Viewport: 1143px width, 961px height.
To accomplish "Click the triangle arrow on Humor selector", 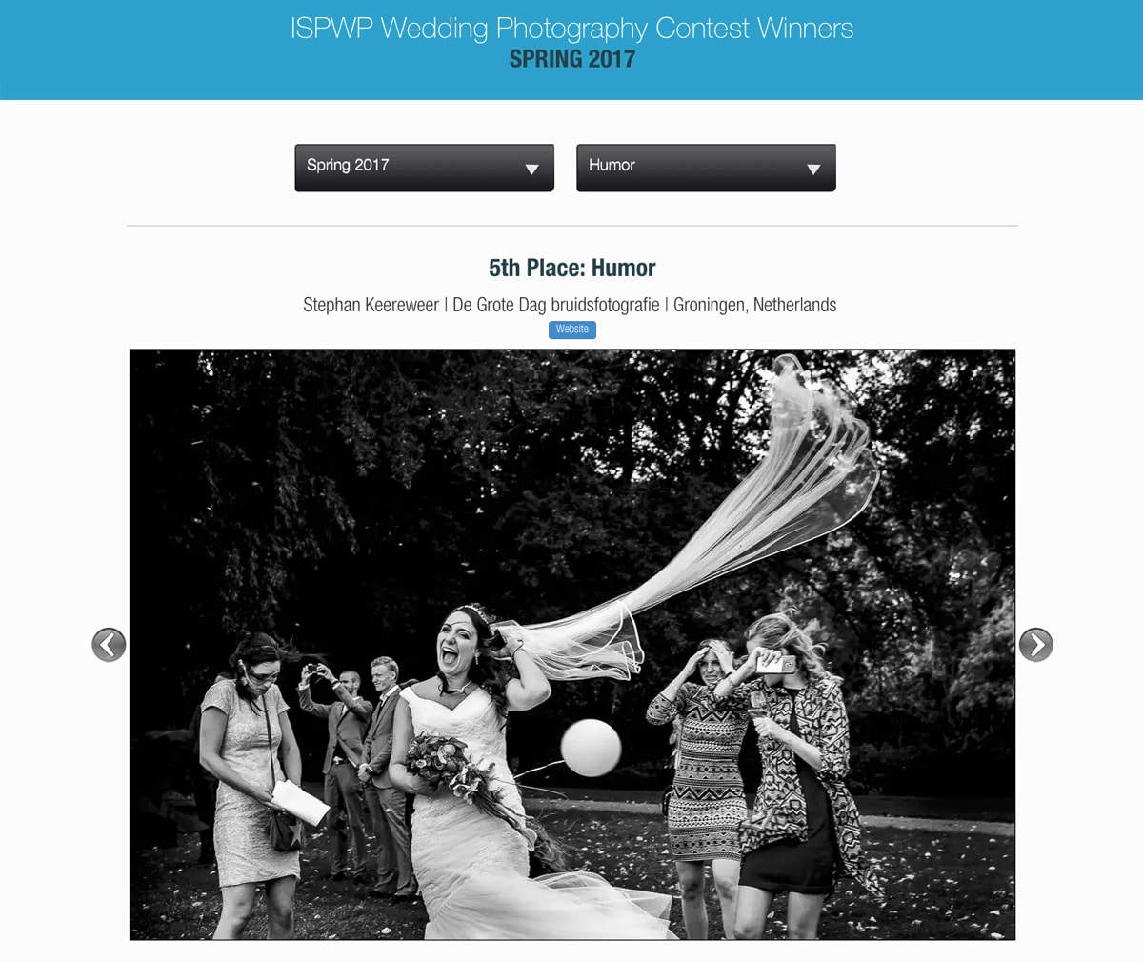I will click(x=813, y=170).
